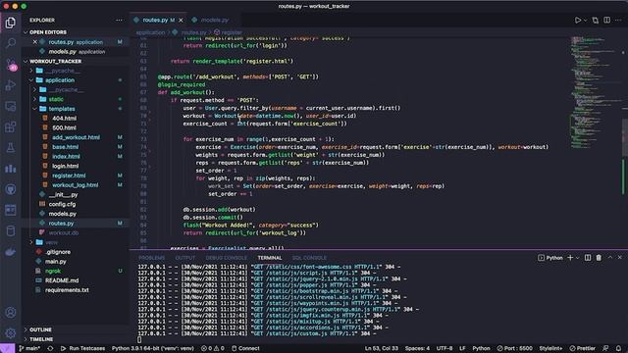
Task: Open Explorer Views and More Actions ellipsis
Action: click(119, 20)
